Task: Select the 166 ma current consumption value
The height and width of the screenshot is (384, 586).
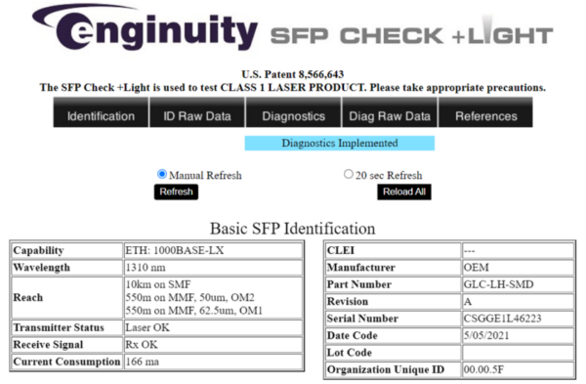Action: tap(143, 362)
